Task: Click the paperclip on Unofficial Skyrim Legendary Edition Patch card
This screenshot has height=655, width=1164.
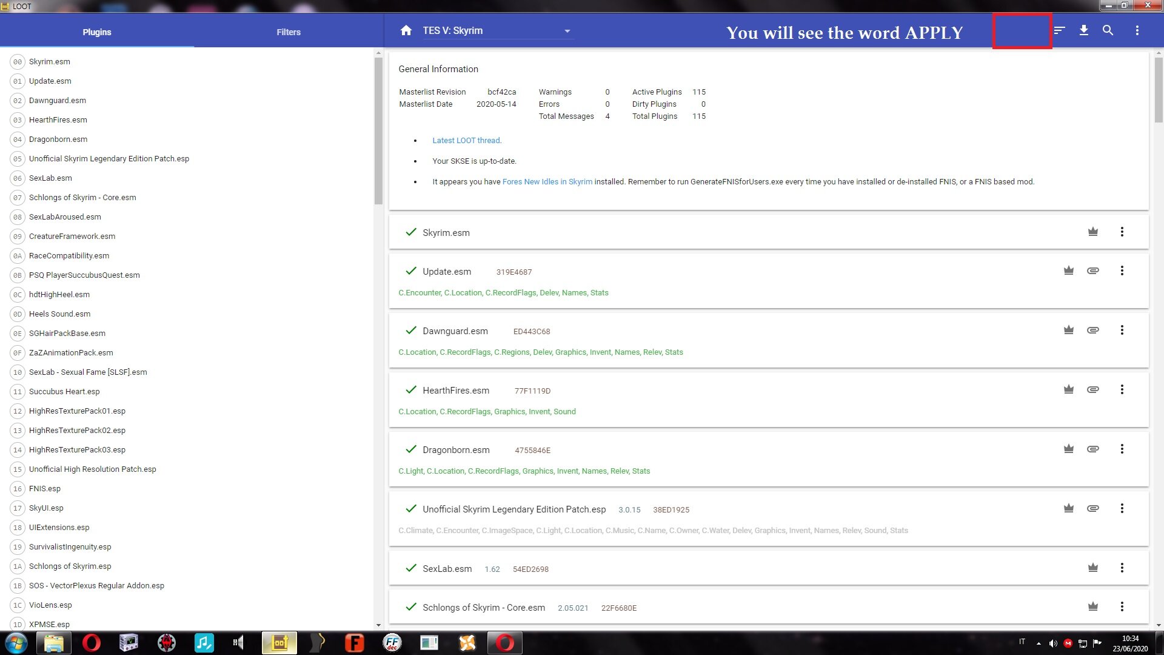Action: 1093,508
